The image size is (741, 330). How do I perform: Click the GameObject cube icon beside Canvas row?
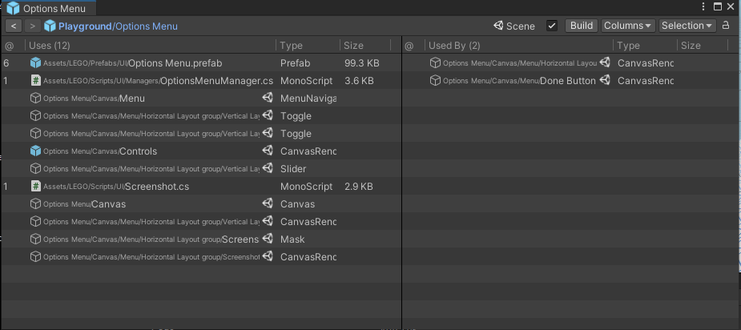(x=35, y=203)
